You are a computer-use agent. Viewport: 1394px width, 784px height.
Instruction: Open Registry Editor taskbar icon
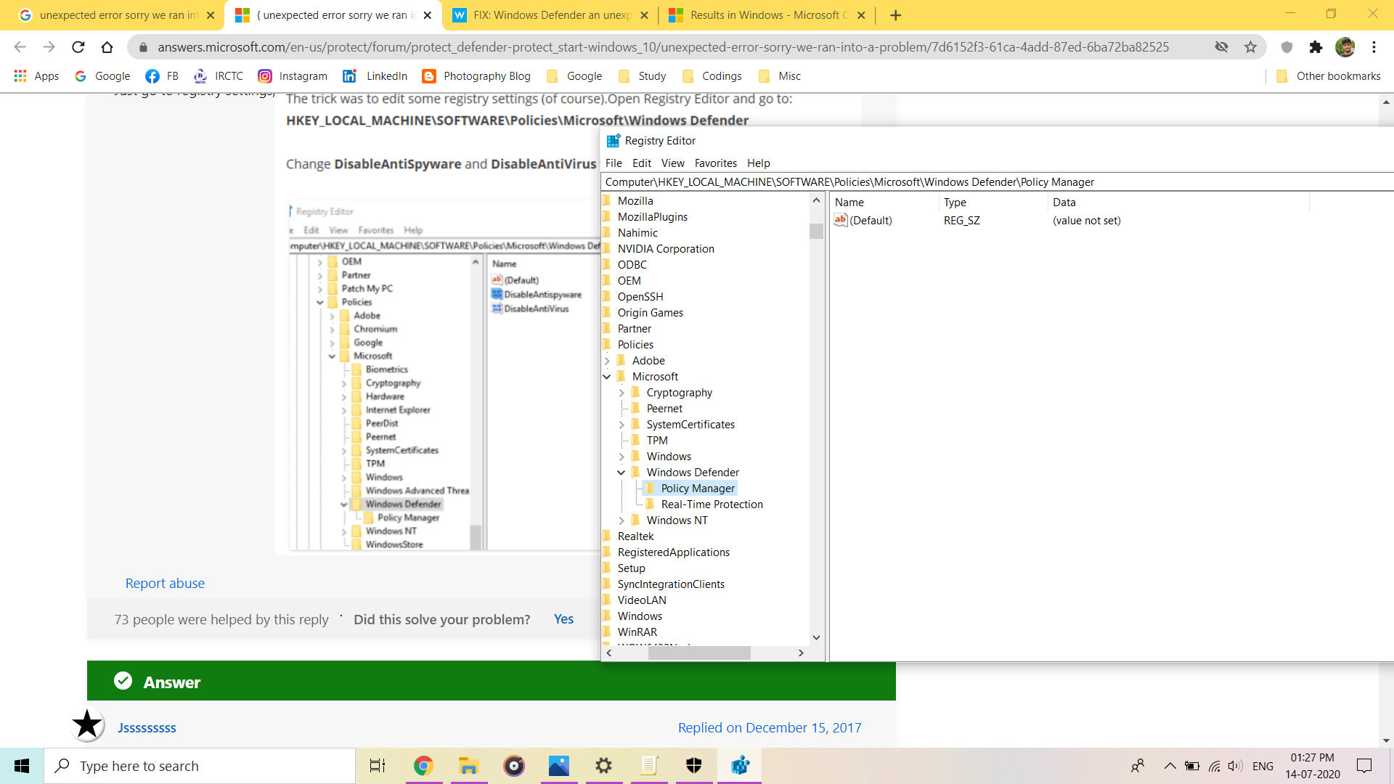[x=740, y=766]
